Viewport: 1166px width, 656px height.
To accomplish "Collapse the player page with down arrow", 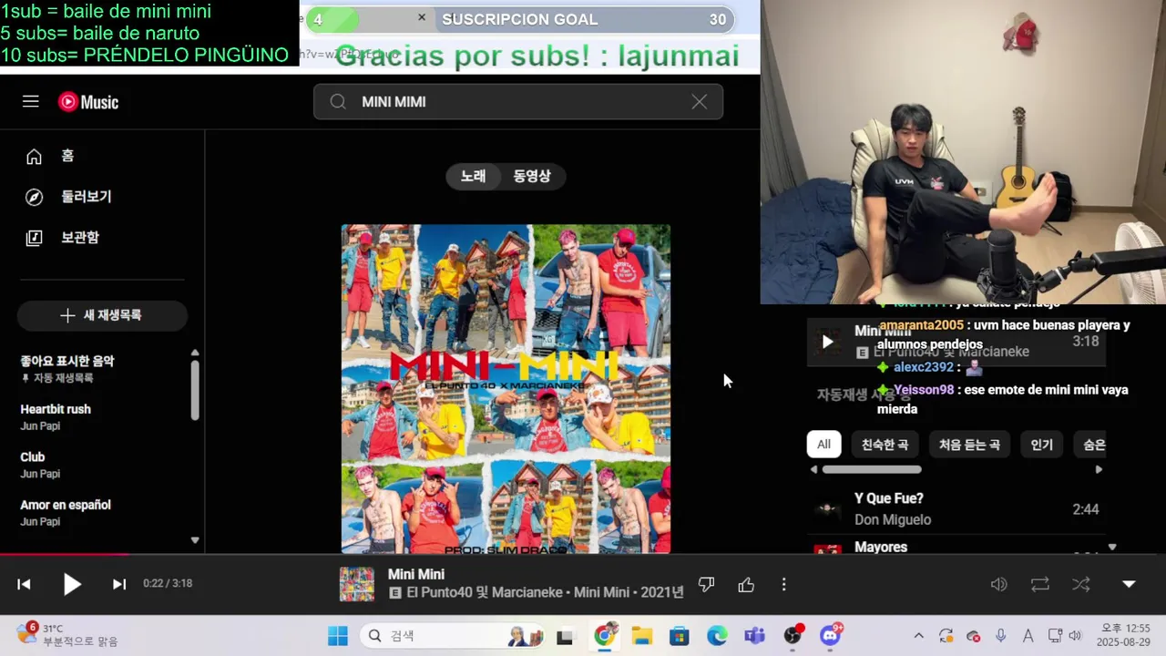I will tap(1129, 584).
